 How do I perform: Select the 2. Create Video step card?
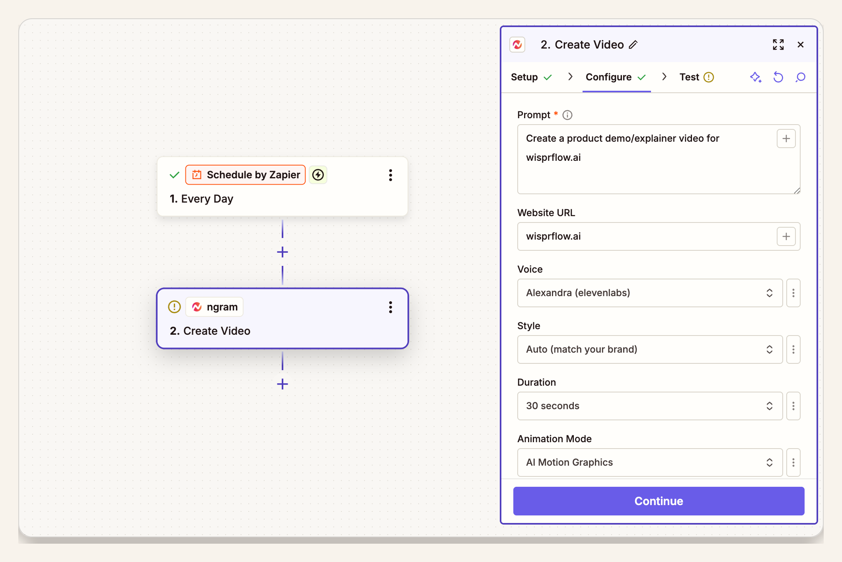(x=283, y=319)
